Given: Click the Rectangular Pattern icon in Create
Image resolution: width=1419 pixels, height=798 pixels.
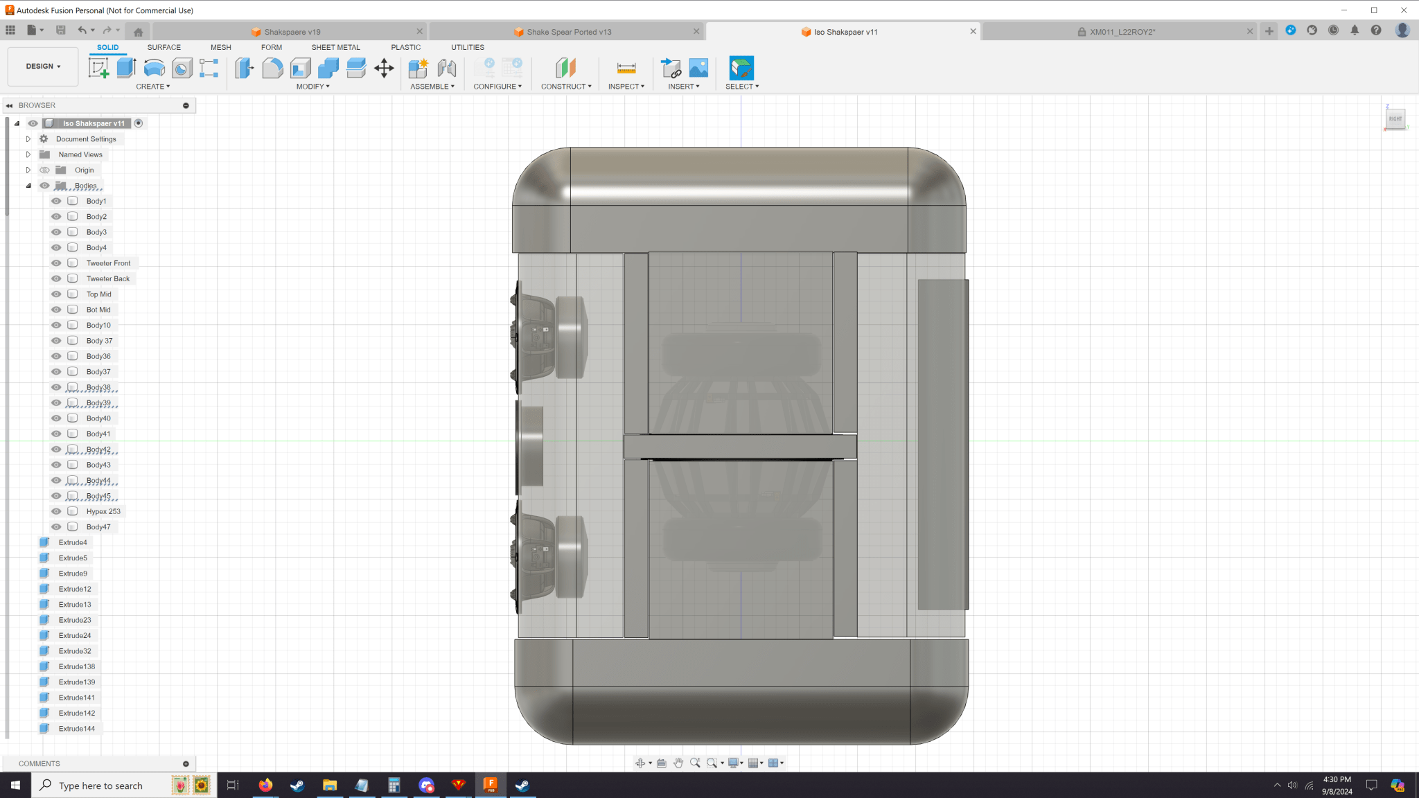Looking at the screenshot, I should (x=209, y=68).
